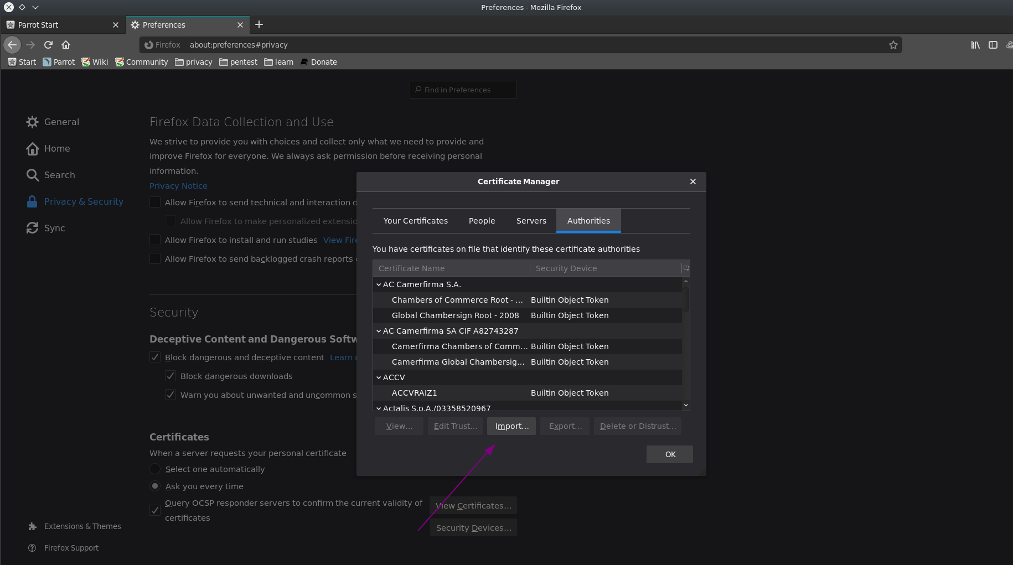Viewport: 1013px width, 565px height.
Task: Bookmark this page with the star icon
Action: 893,45
